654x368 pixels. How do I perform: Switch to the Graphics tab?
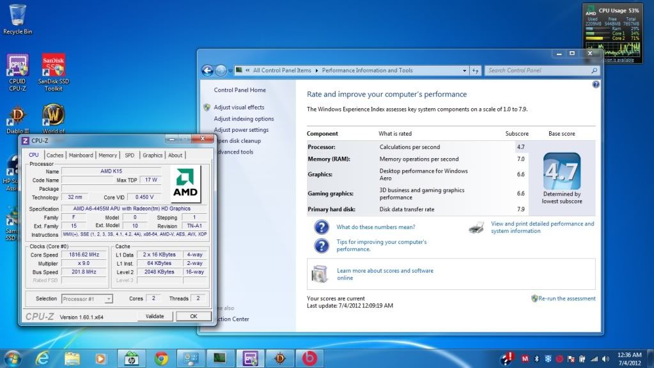tap(152, 156)
